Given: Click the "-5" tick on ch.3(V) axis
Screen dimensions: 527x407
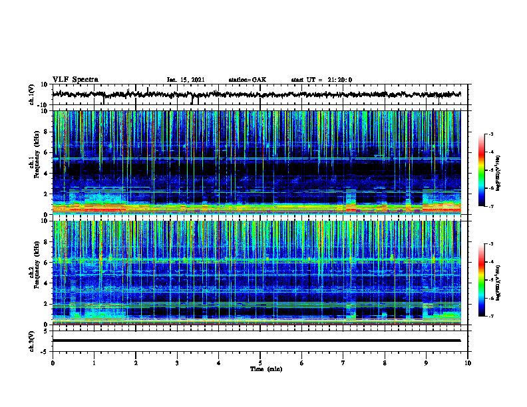Looking at the screenshot, I should click(45, 352).
